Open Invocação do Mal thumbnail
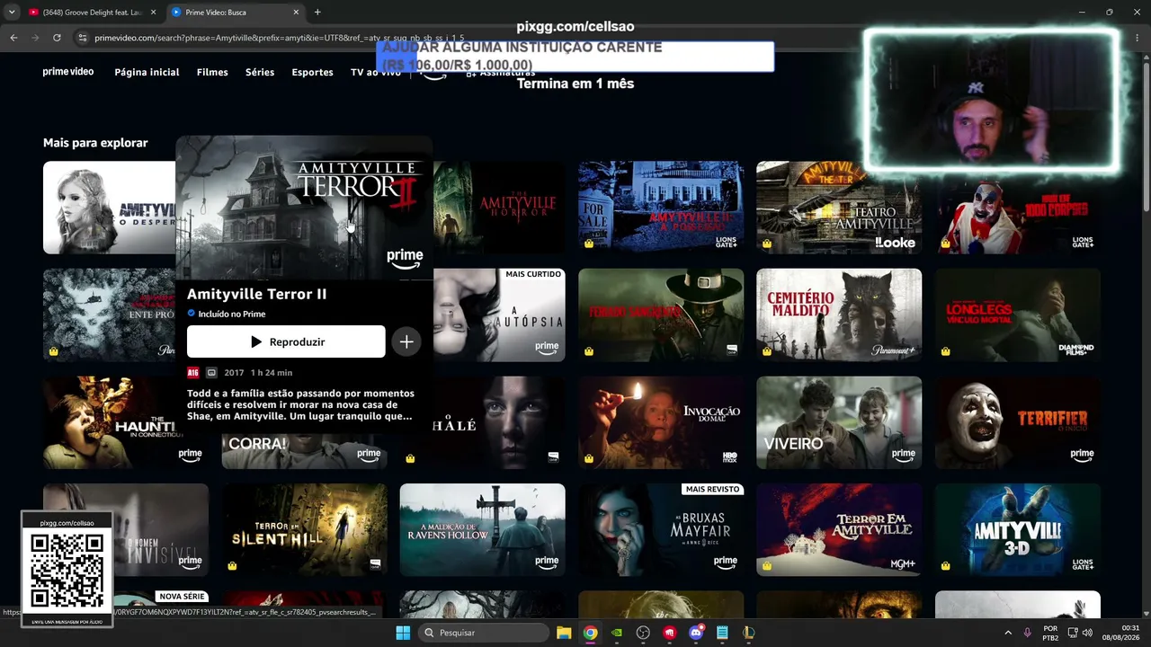 (661, 422)
